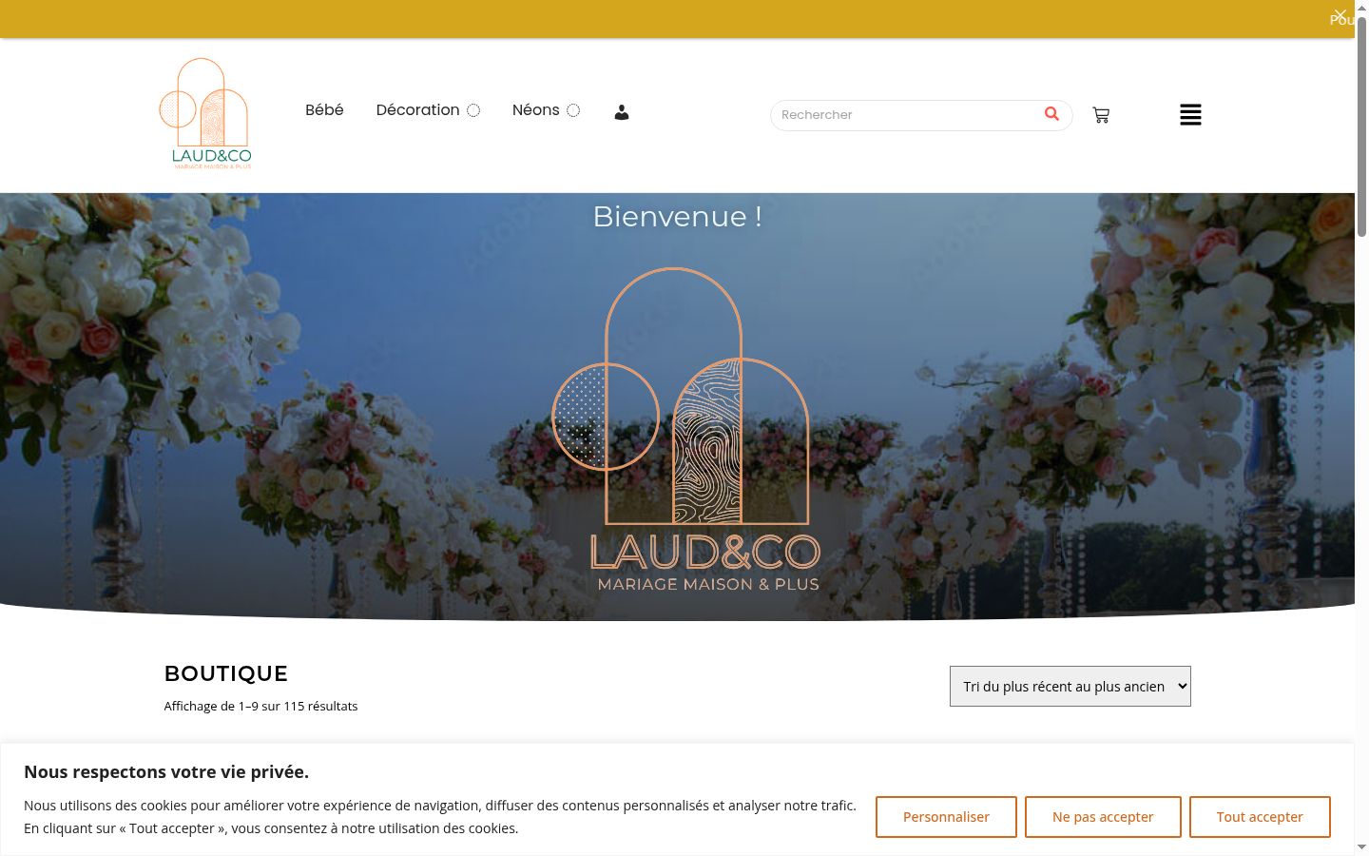Click the BOUTIQUE heading
This screenshot has height=856, width=1369.
226,673
